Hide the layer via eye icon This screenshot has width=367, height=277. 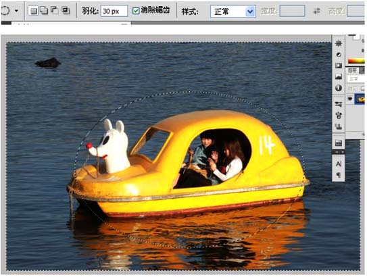point(350,99)
